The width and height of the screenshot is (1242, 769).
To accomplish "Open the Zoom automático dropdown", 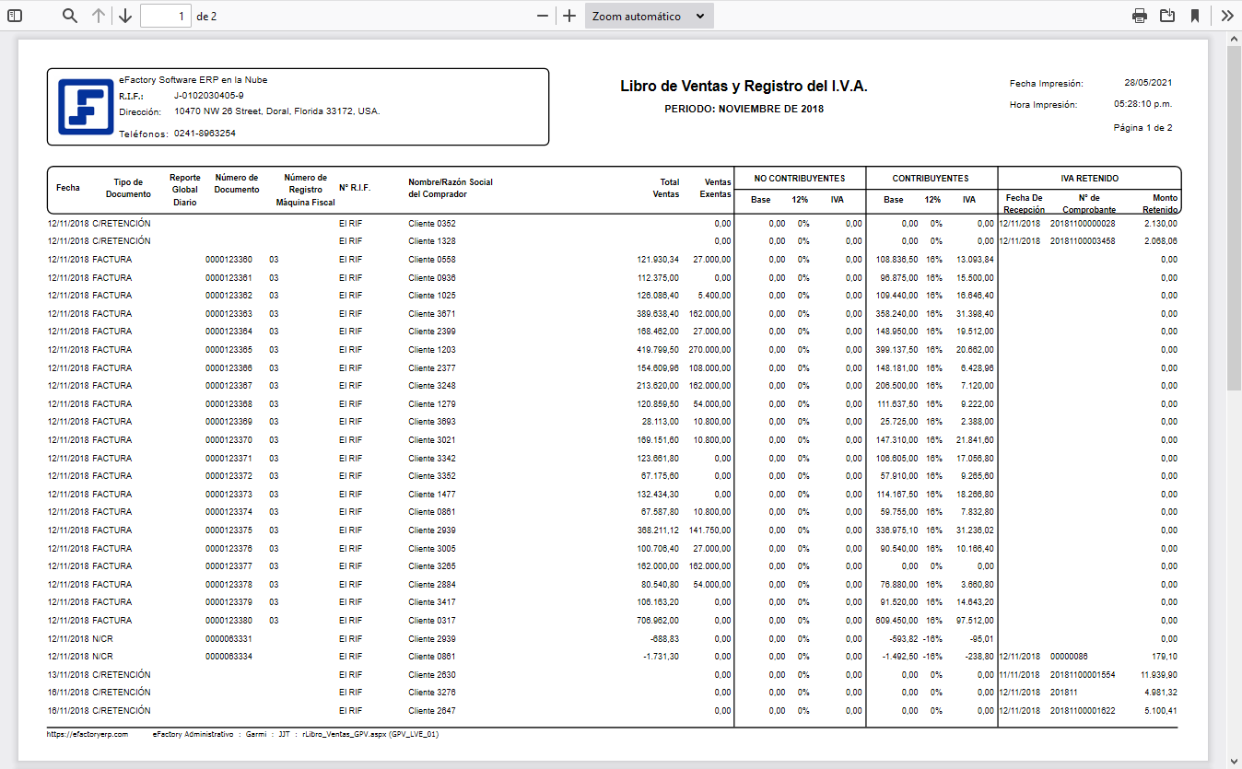I will [x=649, y=15].
